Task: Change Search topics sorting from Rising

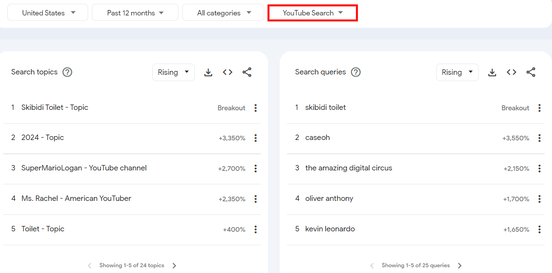Action: 173,72
